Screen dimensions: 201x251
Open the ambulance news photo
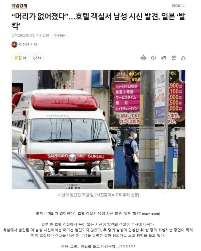[99, 130]
